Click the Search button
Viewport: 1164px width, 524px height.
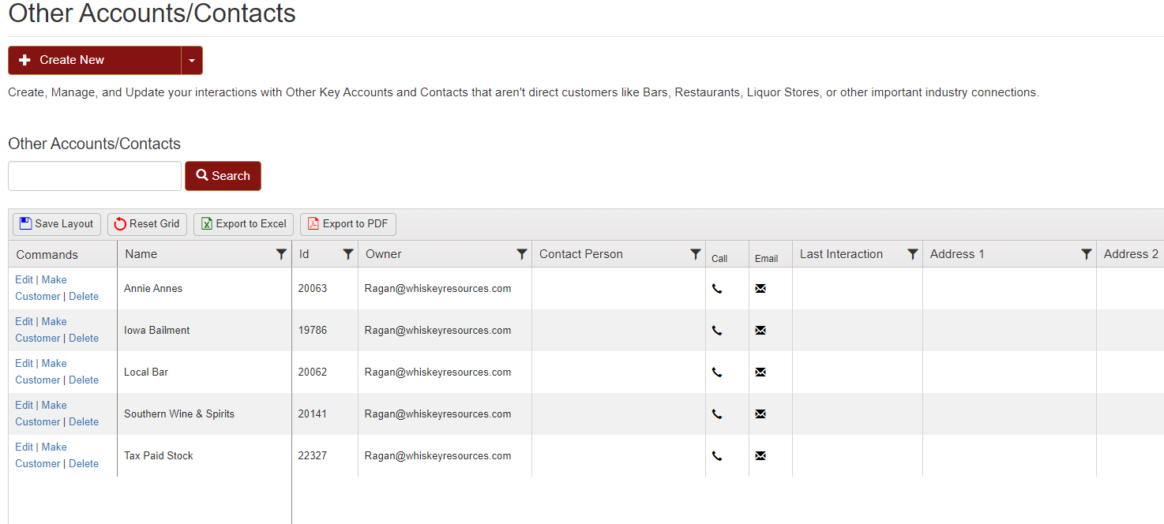coord(223,176)
